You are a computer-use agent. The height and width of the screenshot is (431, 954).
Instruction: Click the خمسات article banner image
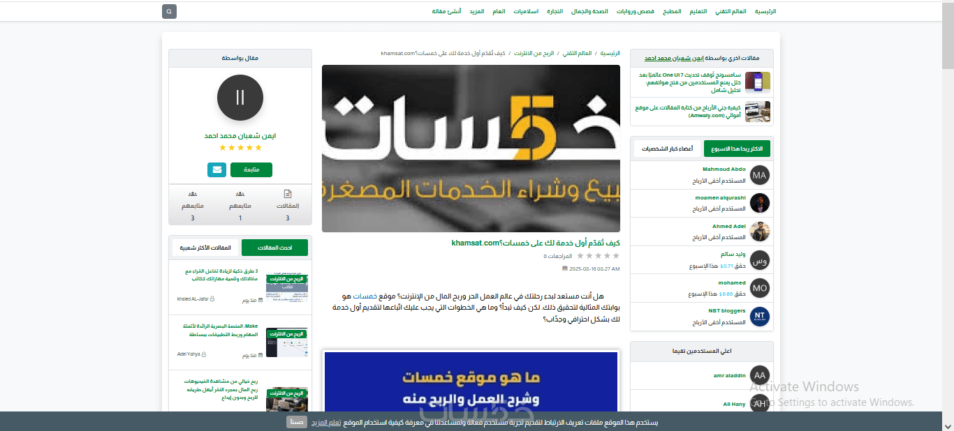click(x=471, y=149)
